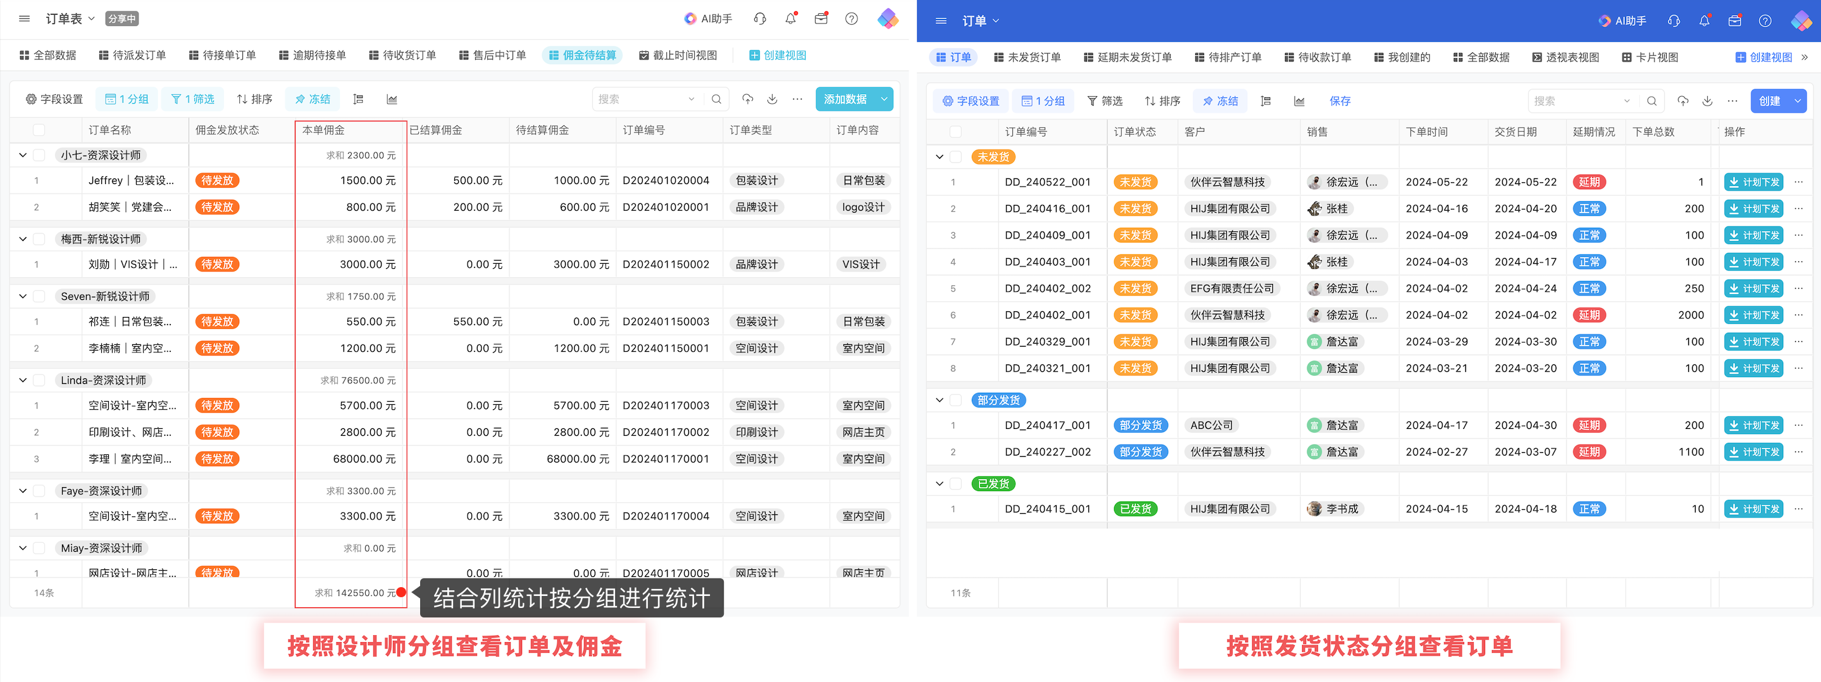1821x682 pixels.
Task: Collapse the 已发货 group
Action: [940, 483]
